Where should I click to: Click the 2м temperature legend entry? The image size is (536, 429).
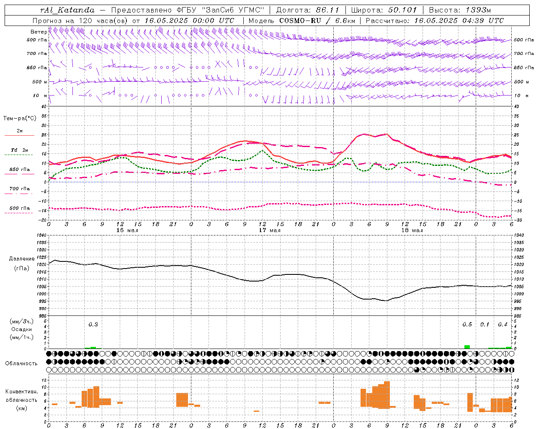[x=20, y=131]
